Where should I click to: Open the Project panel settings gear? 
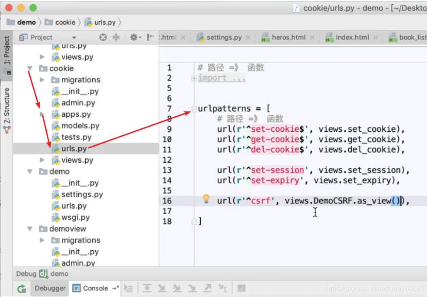[x=133, y=38]
